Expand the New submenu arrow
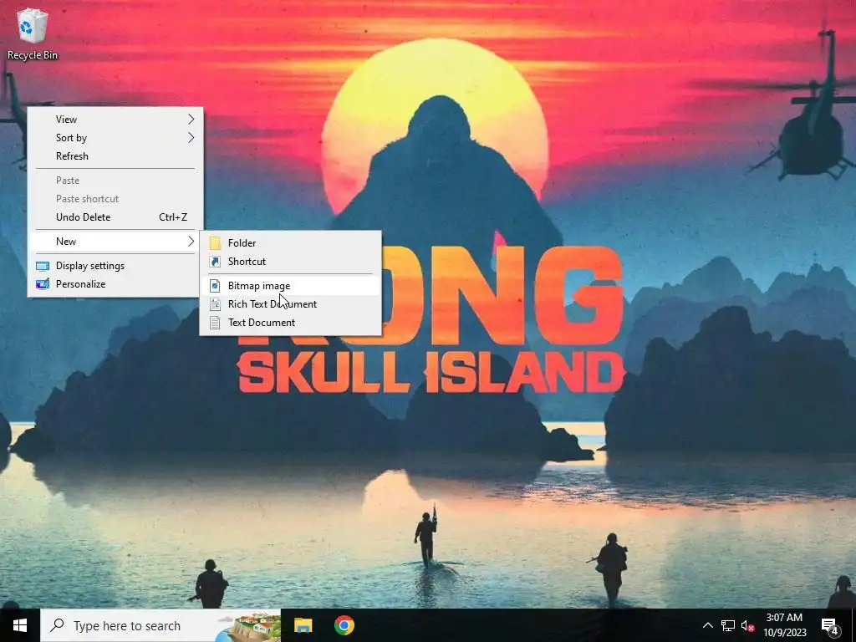The height and width of the screenshot is (642, 856). pyautogui.click(x=191, y=242)
